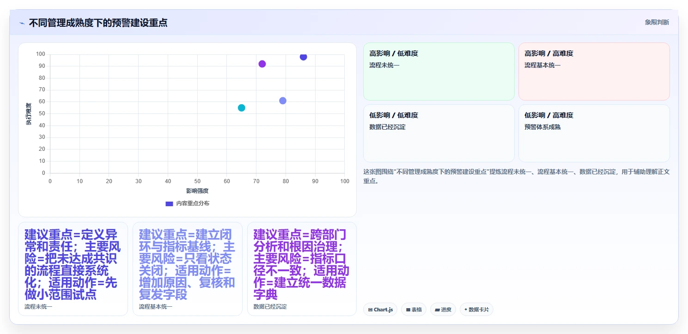Viewport: 688px width, 334px height.
Task: Click the summary paragraph under quadrants
Action: 517,176
